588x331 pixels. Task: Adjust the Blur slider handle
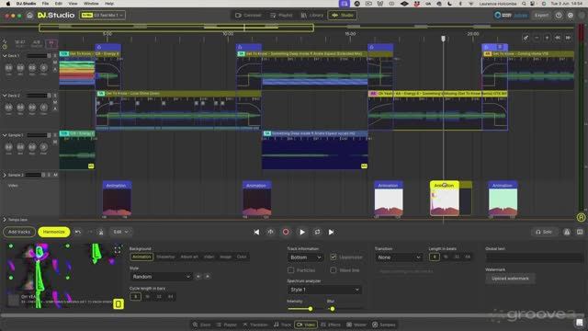(333, 309)
